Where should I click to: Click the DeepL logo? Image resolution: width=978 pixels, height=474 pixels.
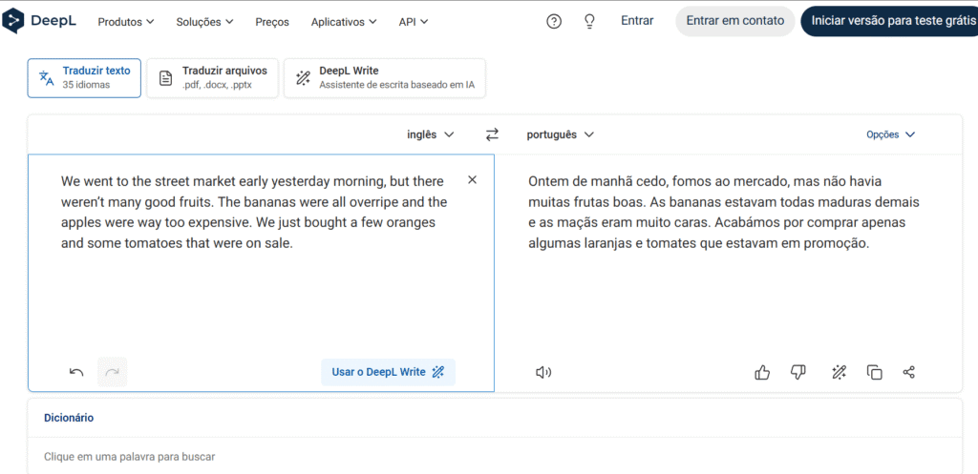pos(39,21)
